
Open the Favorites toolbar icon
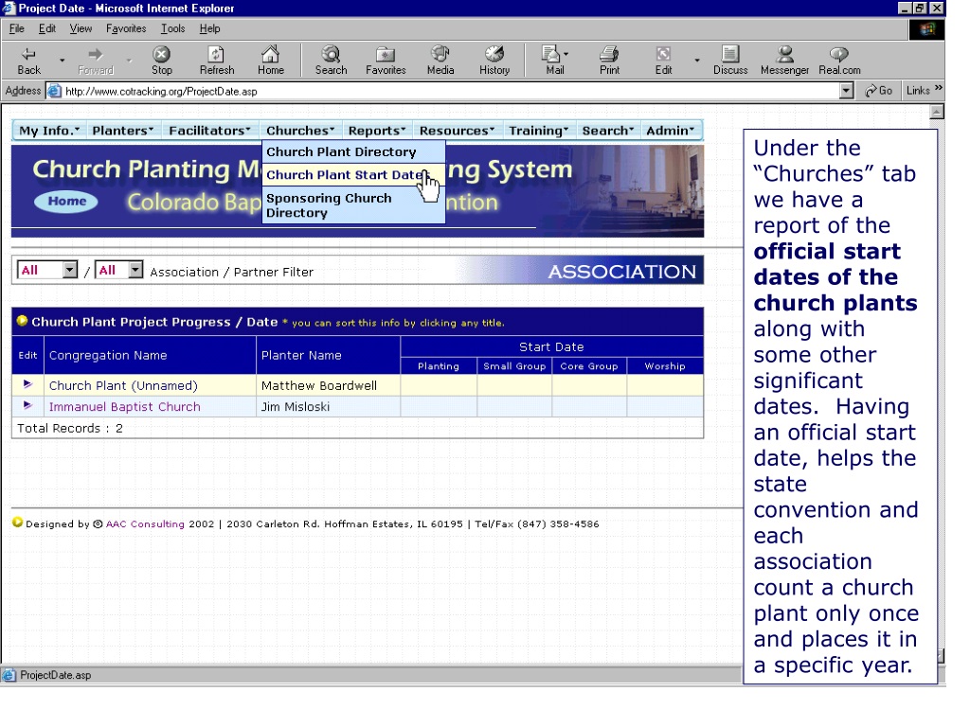(386, 54)
